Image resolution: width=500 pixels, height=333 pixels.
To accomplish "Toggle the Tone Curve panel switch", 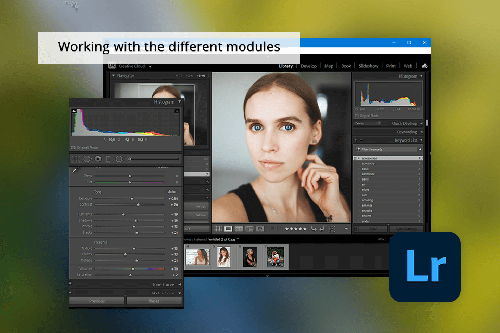I will 70,283.
